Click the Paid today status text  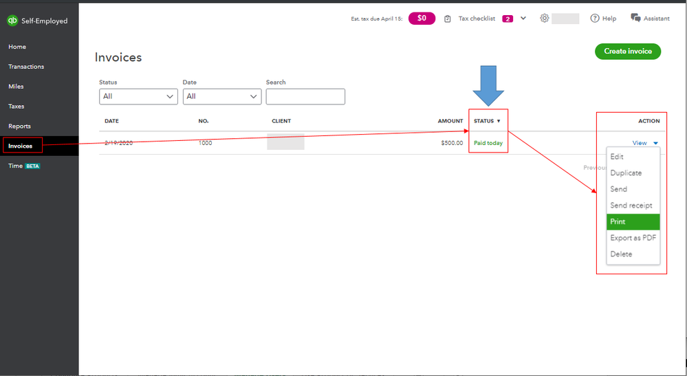tap(488, 143)
